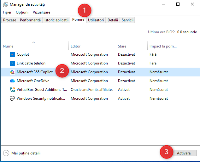The image size is (200, 162).
Task: Collapse view with the Mai puține detalii arrow
Action: 6,153
